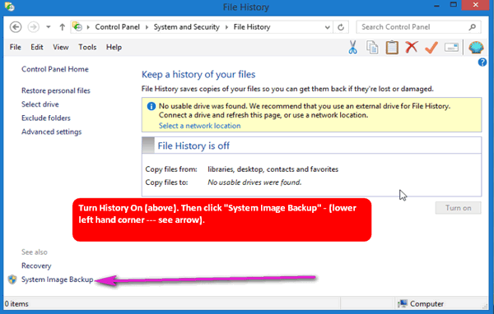Go up one folder level
Screen dimensions: 494x314
(62, 27)
